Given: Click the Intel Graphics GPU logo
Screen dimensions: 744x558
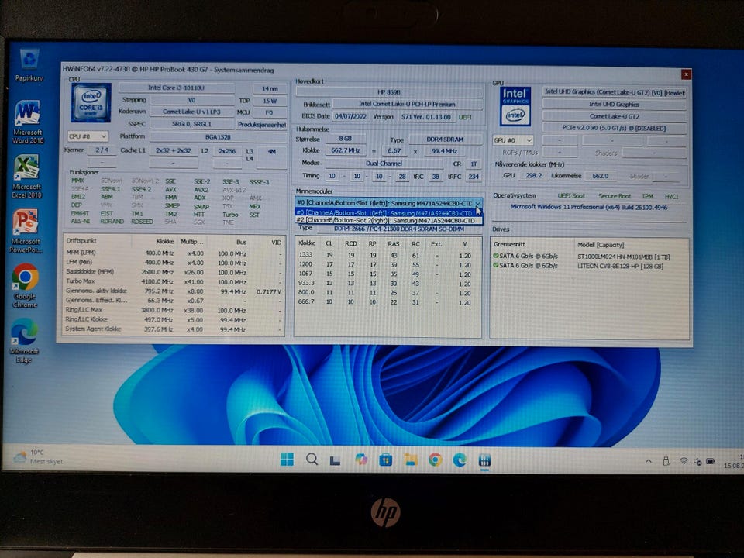Looking at the screenshot, I should point(515,106).
